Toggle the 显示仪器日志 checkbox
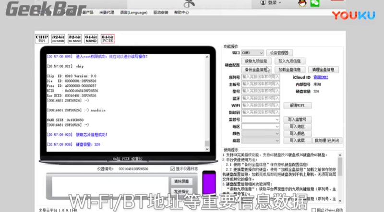The height and width of the screenshot is (212, 384). pyautogui.click(x=173, y=169)
